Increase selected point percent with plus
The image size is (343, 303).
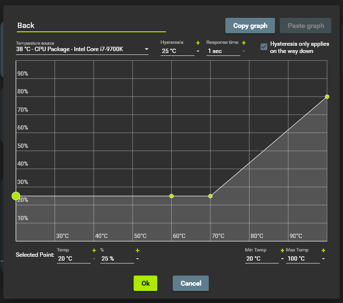(137, 250)
